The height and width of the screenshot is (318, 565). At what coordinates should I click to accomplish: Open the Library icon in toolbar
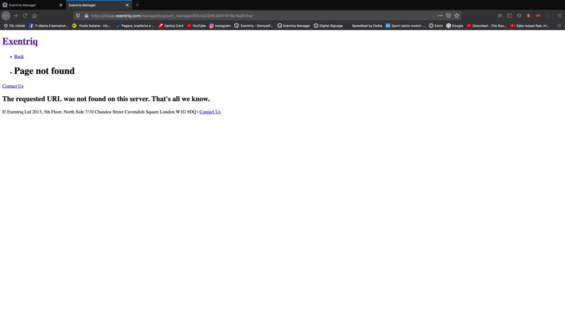(x=500, y=15)
